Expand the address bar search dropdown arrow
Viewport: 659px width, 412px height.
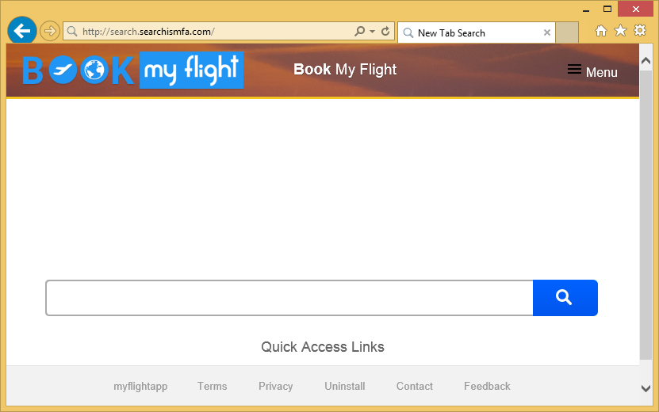pyautogui.click(x=372, y=32)
